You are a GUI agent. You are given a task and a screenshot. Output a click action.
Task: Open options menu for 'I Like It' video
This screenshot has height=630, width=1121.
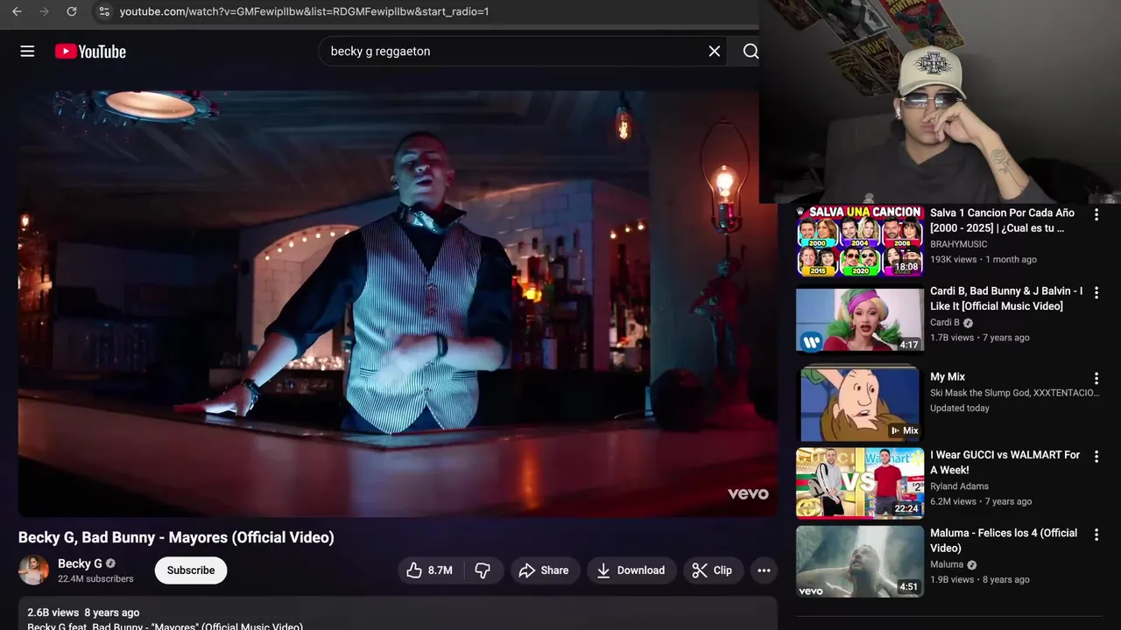(1096, 292)
